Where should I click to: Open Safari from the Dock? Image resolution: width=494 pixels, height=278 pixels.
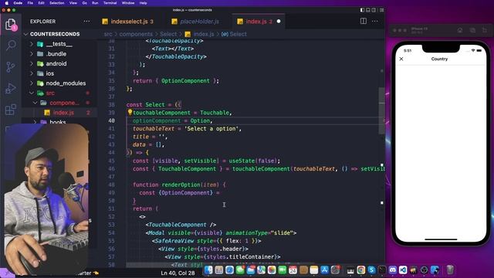click(x=229, y=270)
